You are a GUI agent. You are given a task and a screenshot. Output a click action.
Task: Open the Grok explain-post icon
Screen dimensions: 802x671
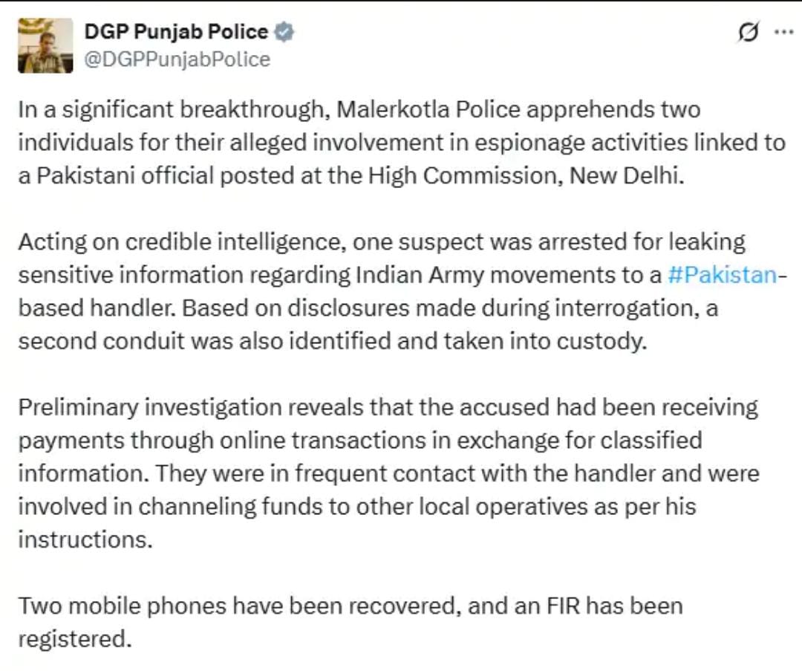747,32
